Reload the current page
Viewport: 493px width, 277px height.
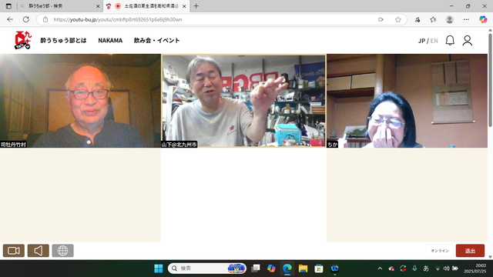[26, 19]
